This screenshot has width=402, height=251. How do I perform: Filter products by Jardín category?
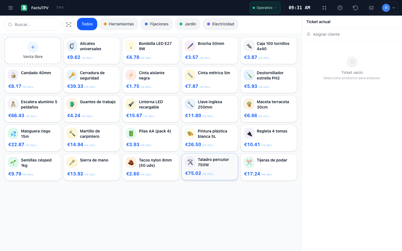tap(188, 24)
